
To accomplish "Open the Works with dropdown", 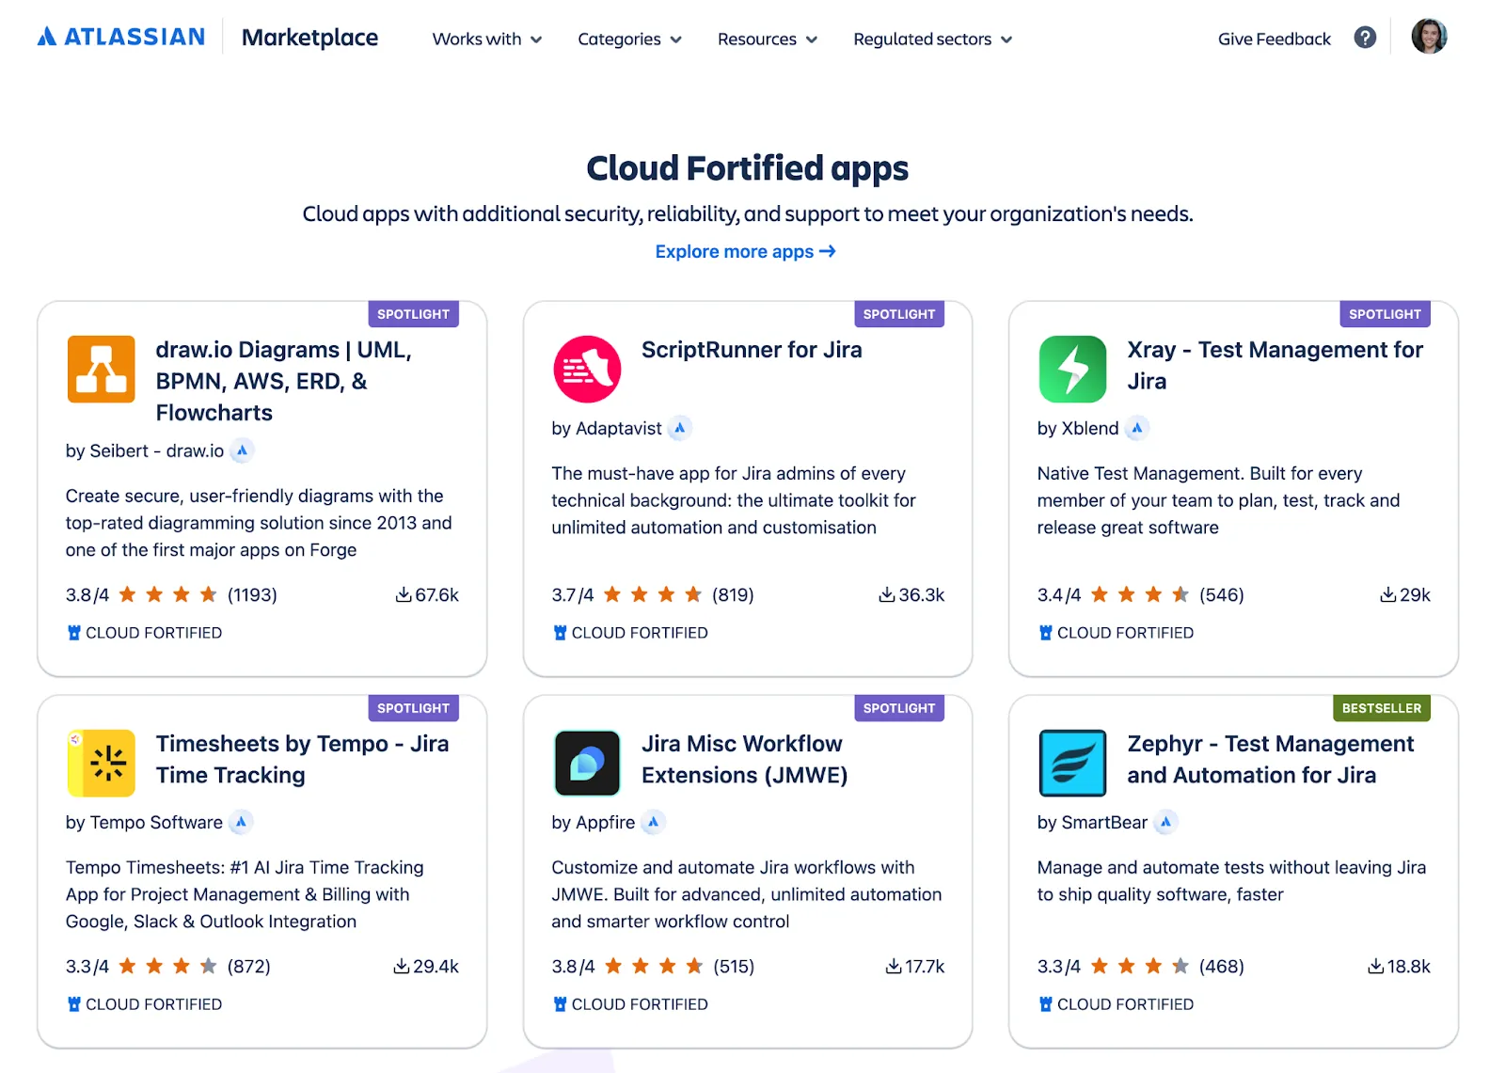I will 485,39.
